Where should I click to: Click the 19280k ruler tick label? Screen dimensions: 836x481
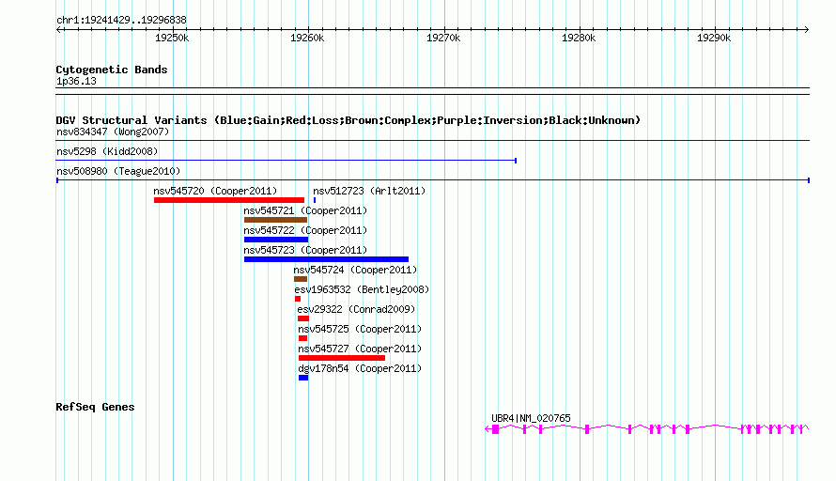pos(579,39)
